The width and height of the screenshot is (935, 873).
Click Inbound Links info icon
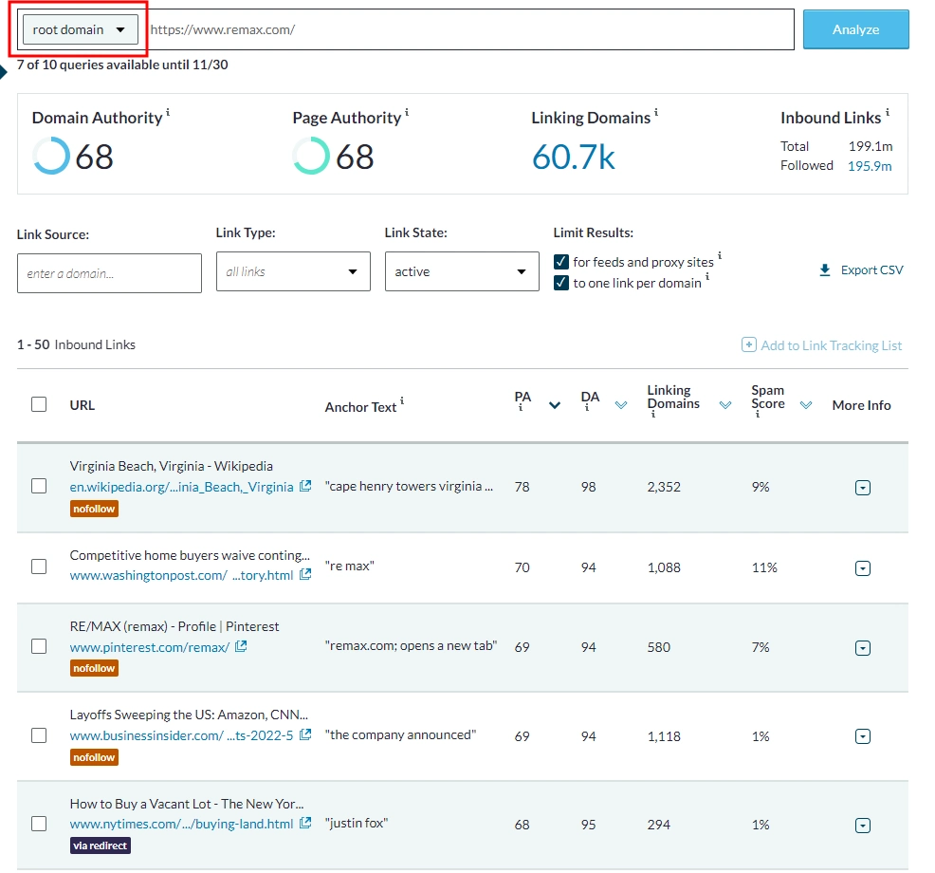click(x=888, y=112)
